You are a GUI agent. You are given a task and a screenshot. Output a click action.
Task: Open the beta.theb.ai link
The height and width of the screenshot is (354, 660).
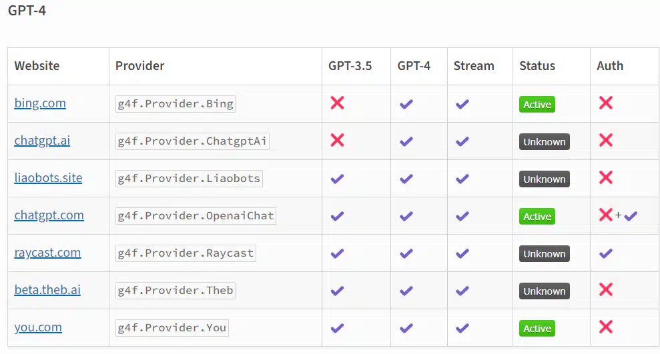pos(47,290)
